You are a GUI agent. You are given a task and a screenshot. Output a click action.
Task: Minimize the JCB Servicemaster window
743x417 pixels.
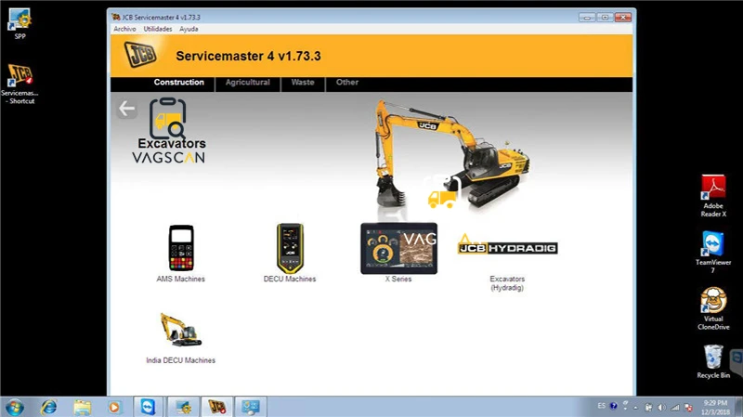[587, 18]
